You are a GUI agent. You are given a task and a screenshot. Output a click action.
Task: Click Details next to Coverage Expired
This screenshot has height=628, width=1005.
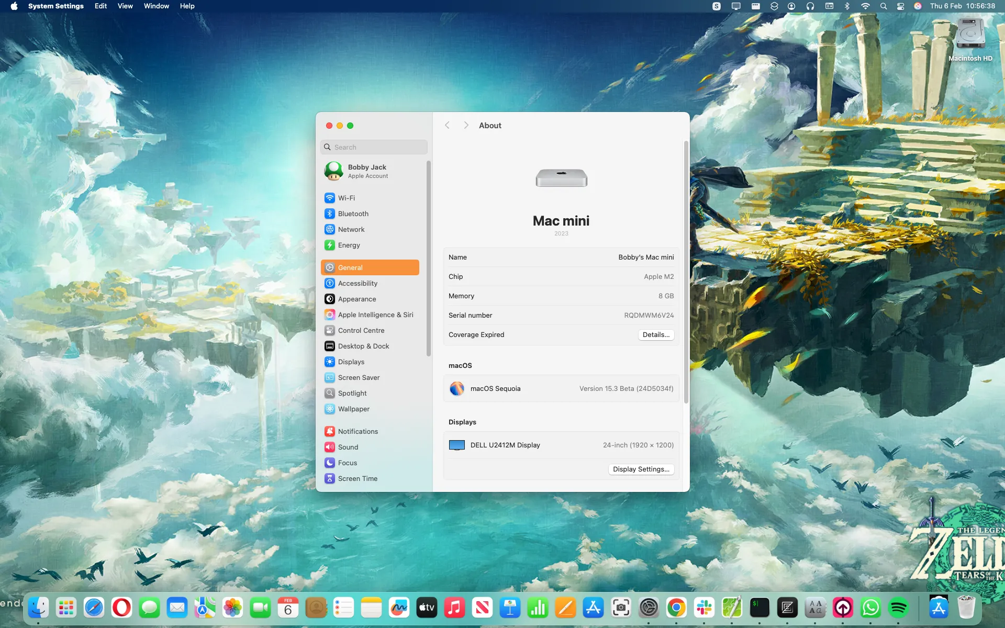[x=656, y=335]
